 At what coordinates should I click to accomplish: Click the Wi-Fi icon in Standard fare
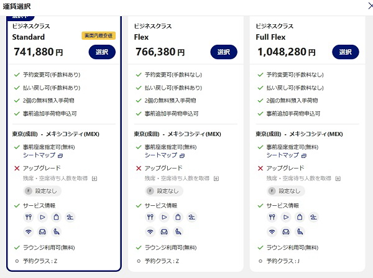pyautogui.click(x=28, y=231)
